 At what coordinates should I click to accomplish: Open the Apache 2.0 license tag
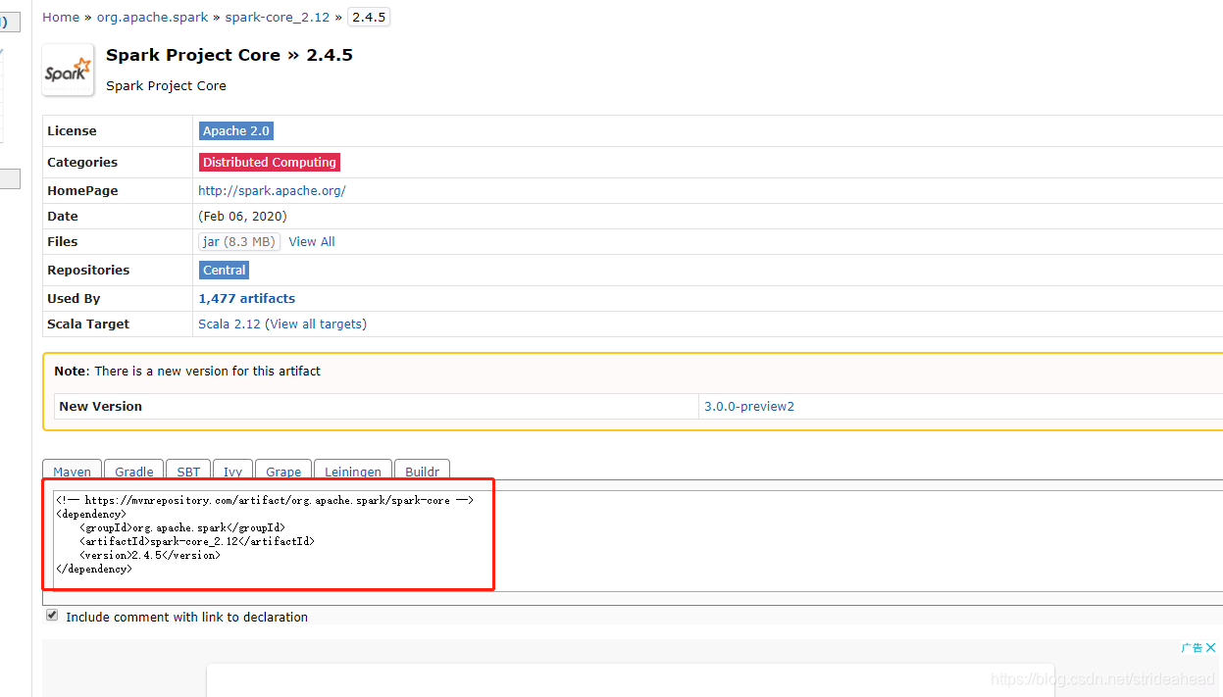tap(236, 130)
